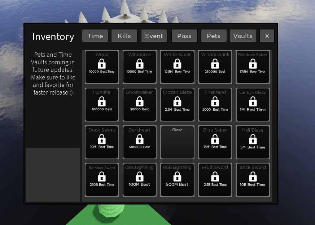Select the Fruit Sword lock icon
This screenshot has height=225, width=315.
tap(215, 177)
